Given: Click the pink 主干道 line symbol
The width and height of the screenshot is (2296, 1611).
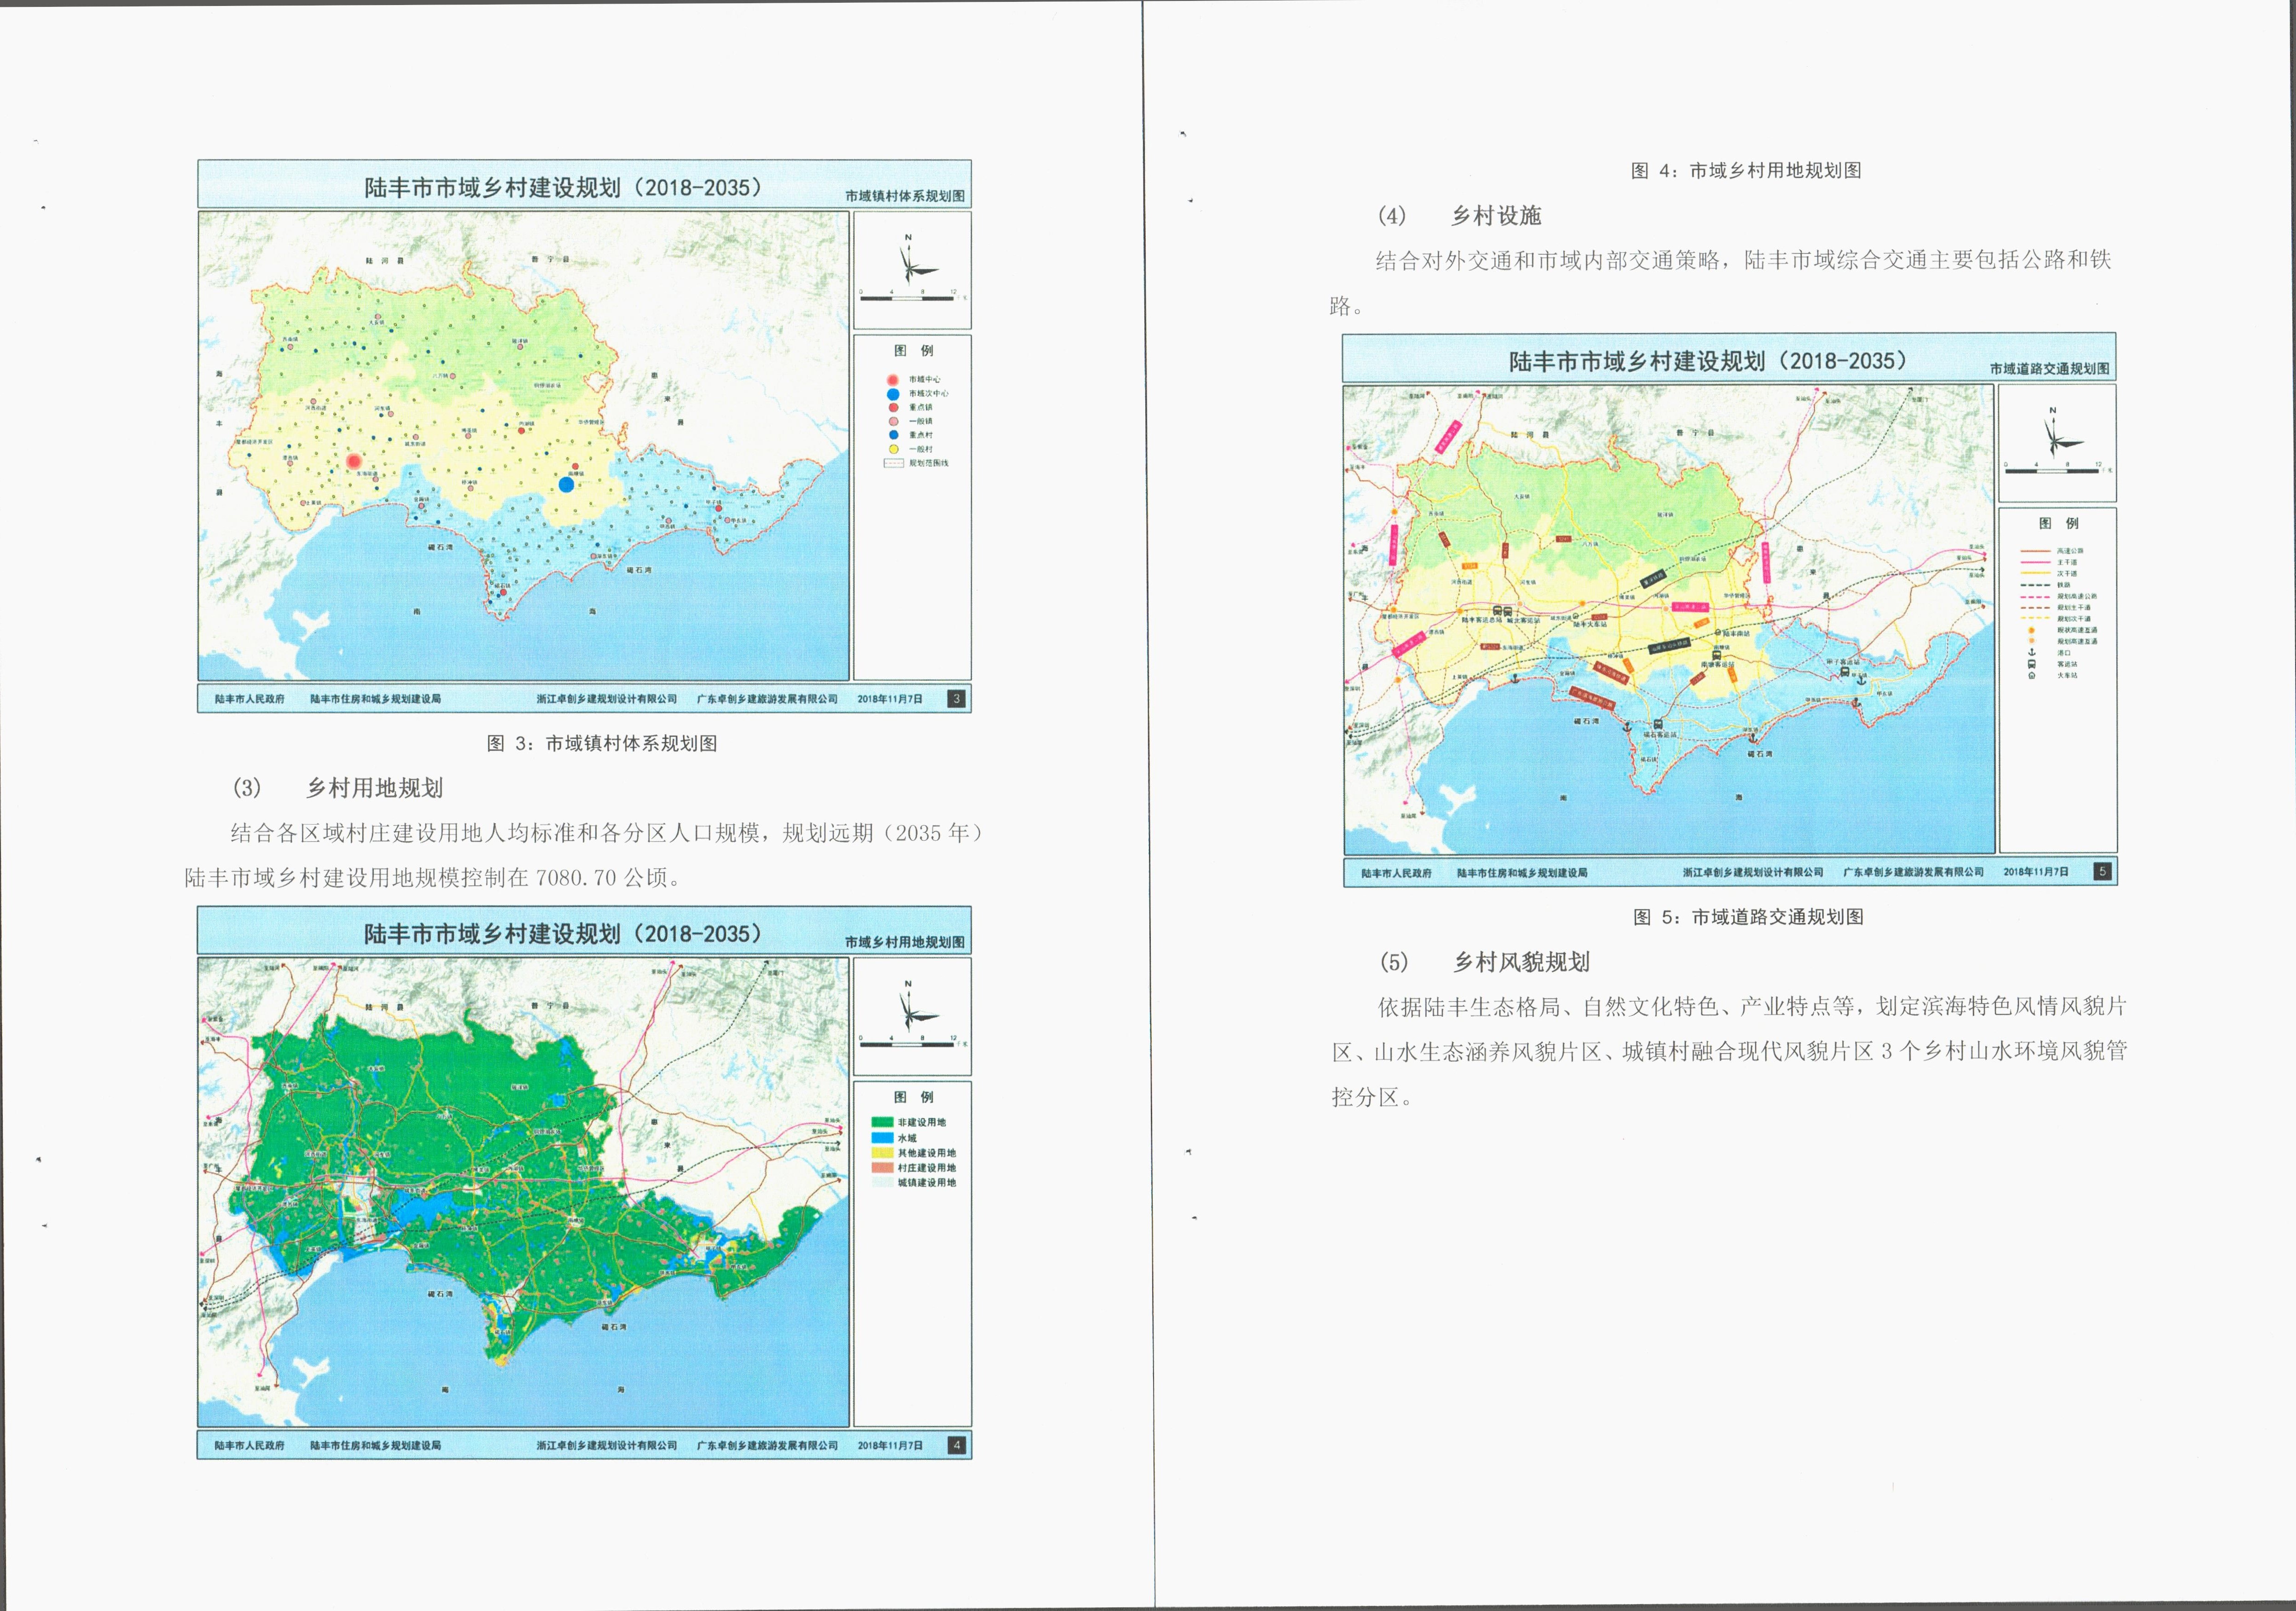Looking at the screenshot, I should tap(2036, 562).
